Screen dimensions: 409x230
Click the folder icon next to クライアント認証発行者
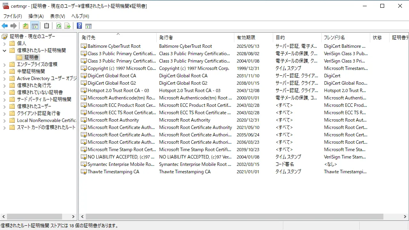coord(12,113)
